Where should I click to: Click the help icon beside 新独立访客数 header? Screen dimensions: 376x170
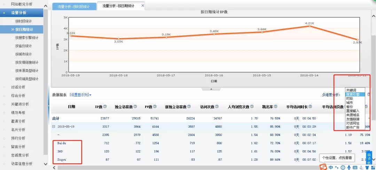point(189,107)
